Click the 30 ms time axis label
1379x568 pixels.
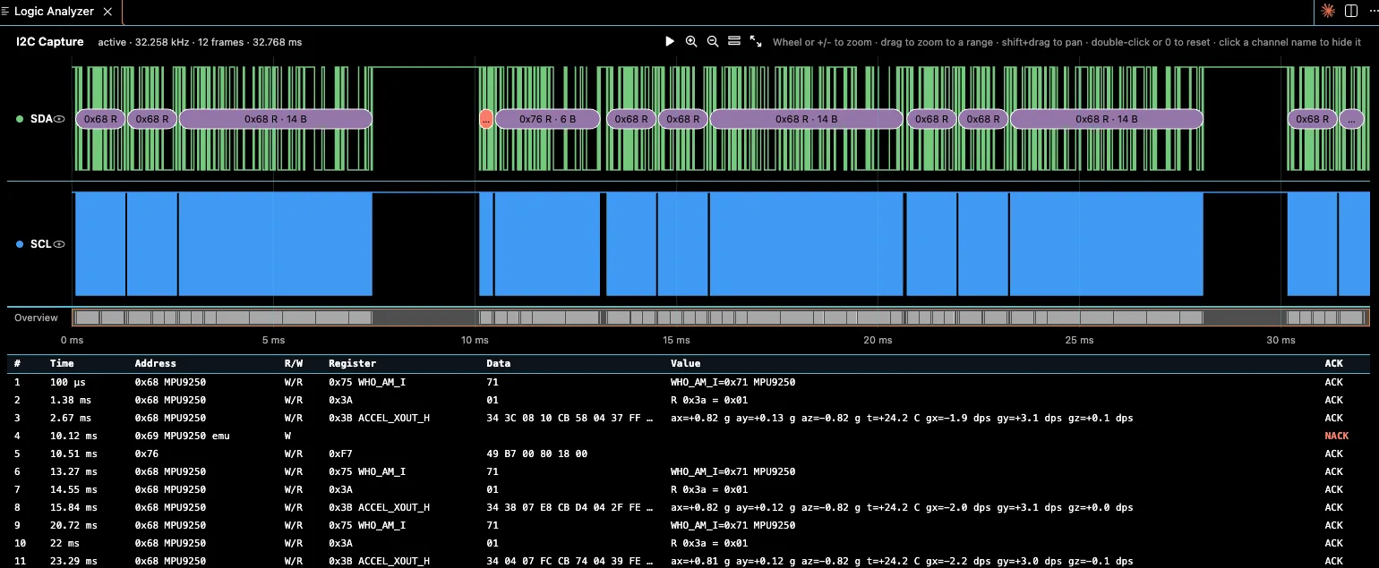1280,340
